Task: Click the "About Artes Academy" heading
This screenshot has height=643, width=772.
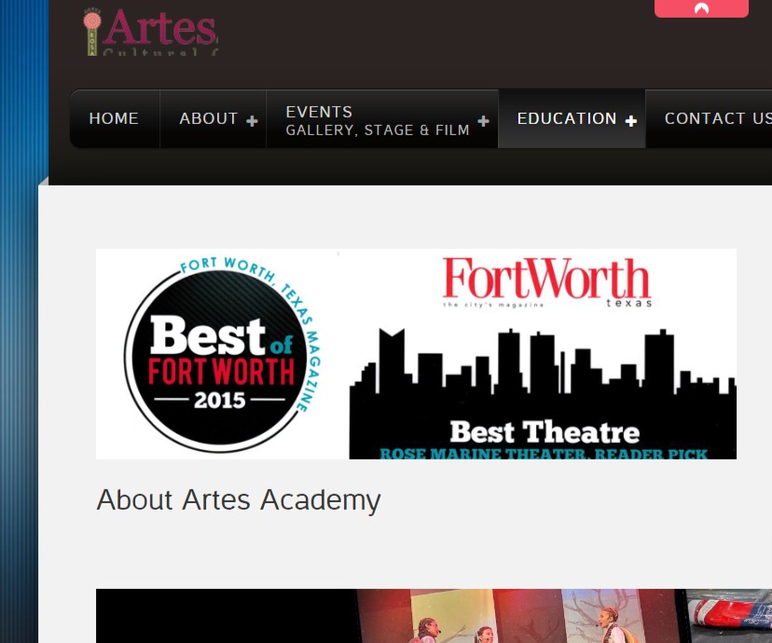Action: (238, 499)
